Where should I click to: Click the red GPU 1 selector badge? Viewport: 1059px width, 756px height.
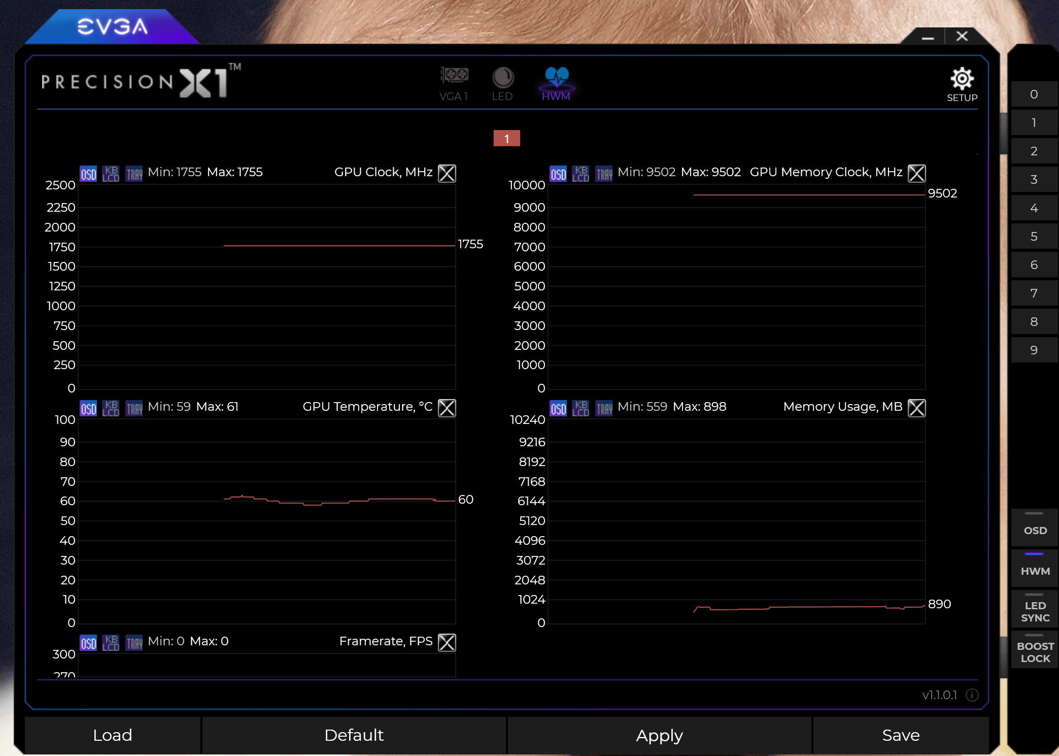(506, 138)
